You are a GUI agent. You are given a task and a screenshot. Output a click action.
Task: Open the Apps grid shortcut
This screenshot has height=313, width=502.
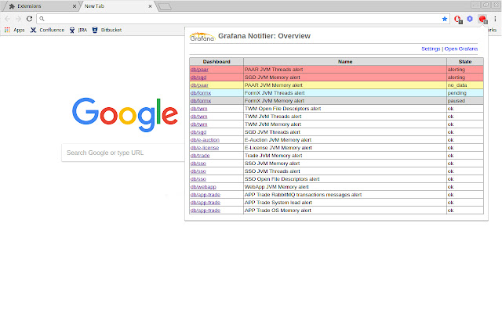click(x=14, y=30)
